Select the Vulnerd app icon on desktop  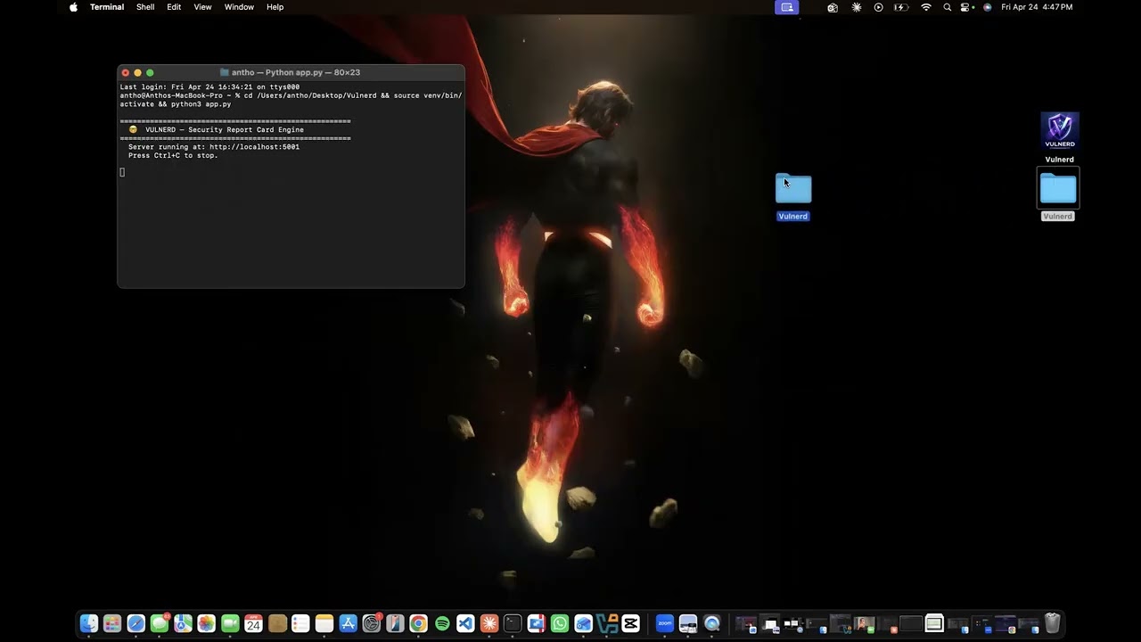(x=1060, y=131)
